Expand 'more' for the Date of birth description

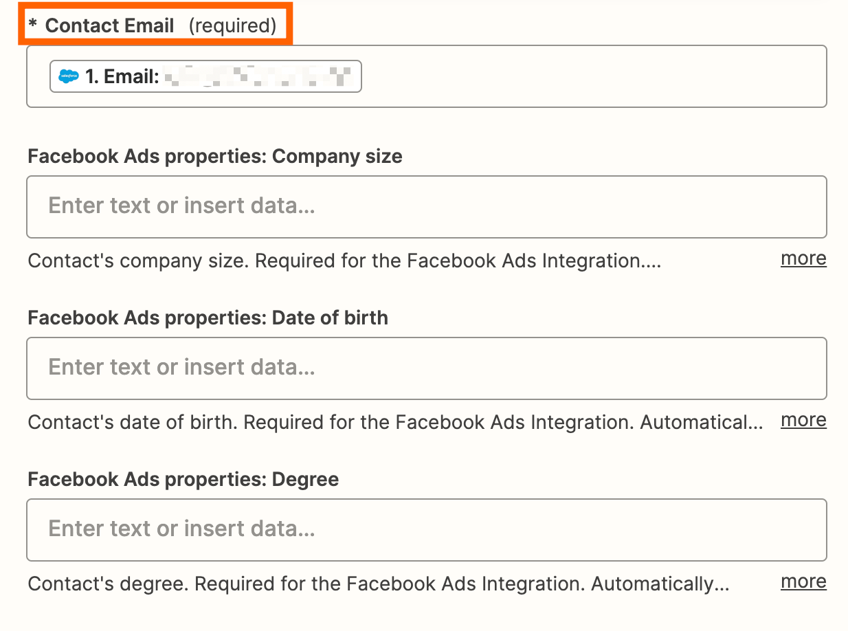pos(803,421)
